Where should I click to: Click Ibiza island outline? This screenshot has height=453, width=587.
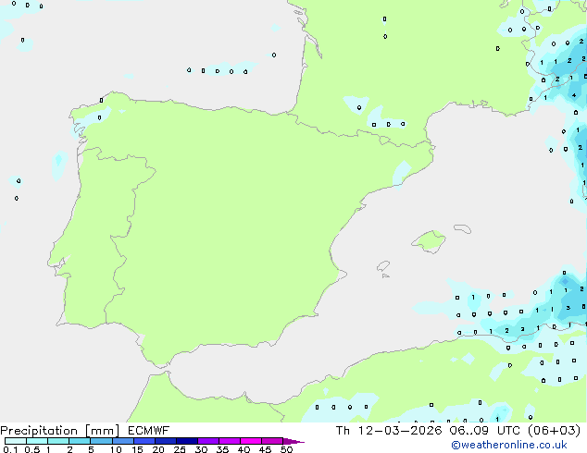click(383, 266)
